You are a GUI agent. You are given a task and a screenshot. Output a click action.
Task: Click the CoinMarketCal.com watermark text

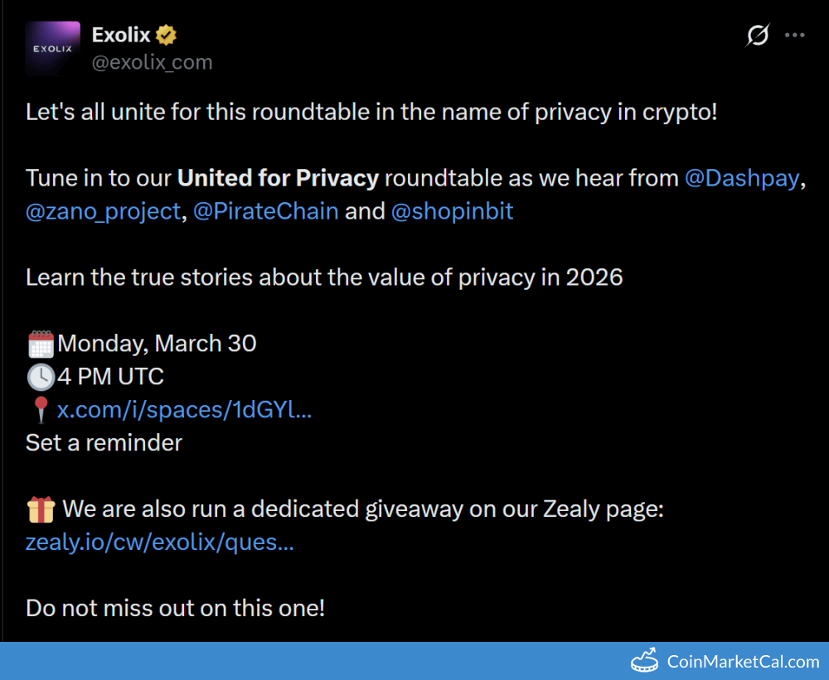tap(743, 662)
